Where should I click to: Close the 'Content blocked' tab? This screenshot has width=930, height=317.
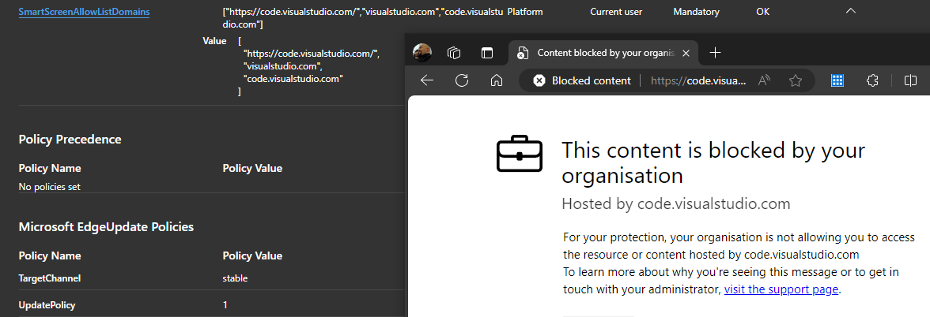point(686,54)
